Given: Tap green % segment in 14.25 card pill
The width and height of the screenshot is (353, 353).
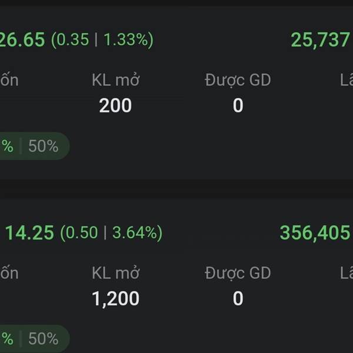Looking at the screenshot, I should tap(6, 339).
